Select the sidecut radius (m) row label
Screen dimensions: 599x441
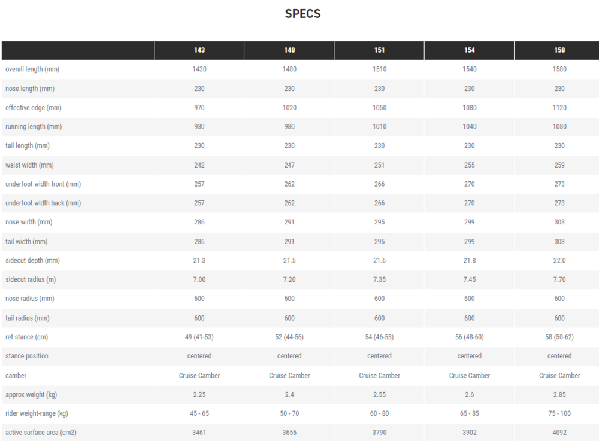pos(31,279)
